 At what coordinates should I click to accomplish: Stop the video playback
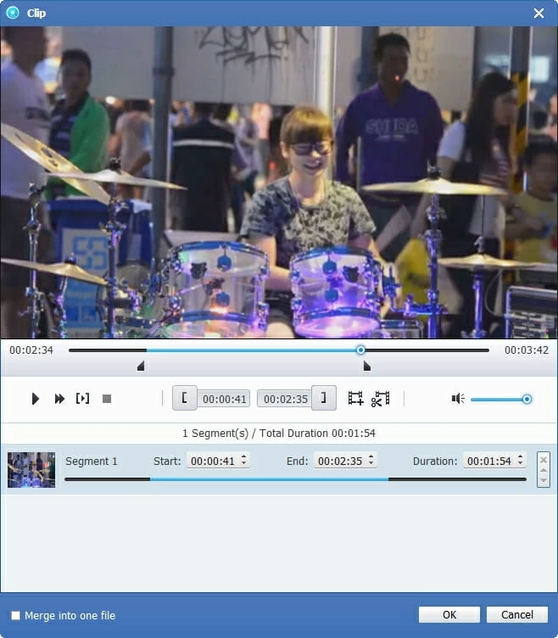[x=107, y=399]
